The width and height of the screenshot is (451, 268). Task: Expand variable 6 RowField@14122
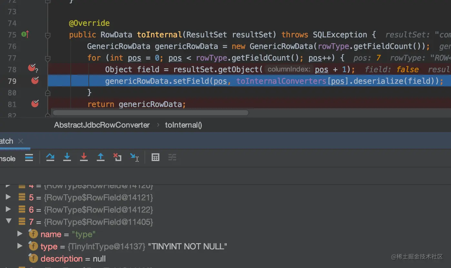tap(8, 209)
